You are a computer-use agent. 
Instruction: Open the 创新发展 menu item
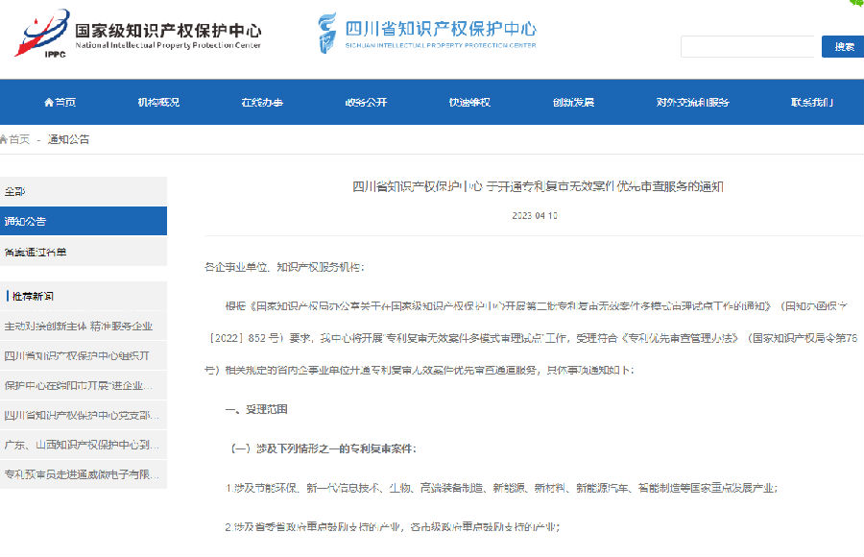tap(573, 103)
